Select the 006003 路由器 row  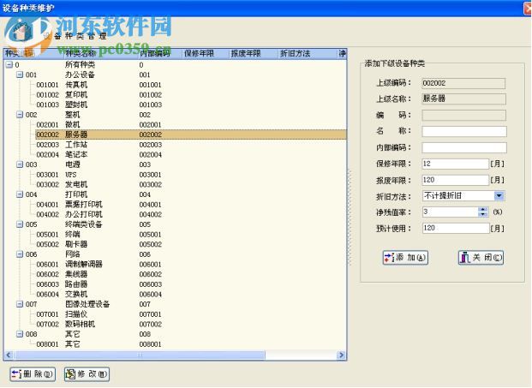pos(191,284)
